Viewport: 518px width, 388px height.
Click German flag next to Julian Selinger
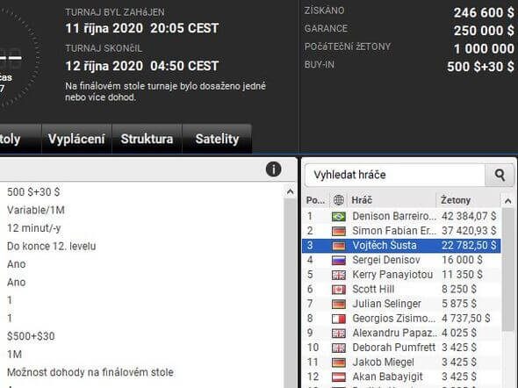(339, 304)
